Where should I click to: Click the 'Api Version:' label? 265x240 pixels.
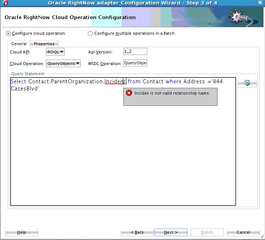coord(100,52)
